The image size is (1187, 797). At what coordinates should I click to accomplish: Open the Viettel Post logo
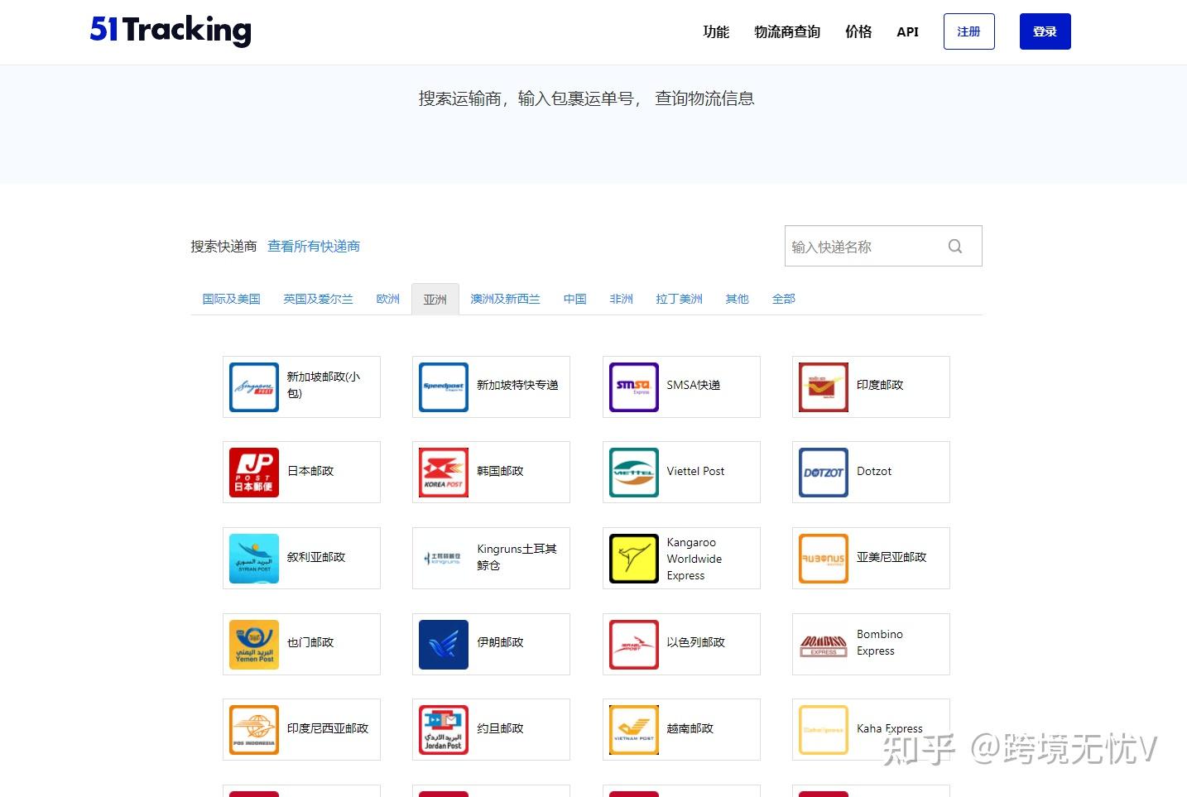click(634, 473)
